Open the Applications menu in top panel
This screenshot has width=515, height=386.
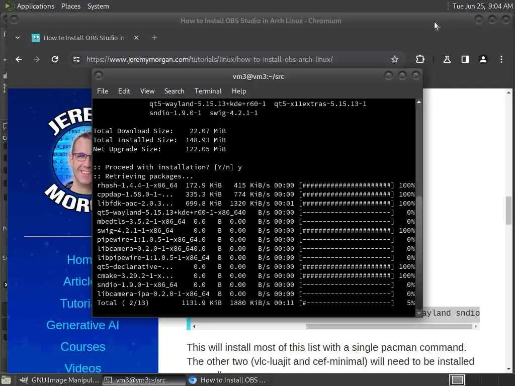click(x=36, y=6)
